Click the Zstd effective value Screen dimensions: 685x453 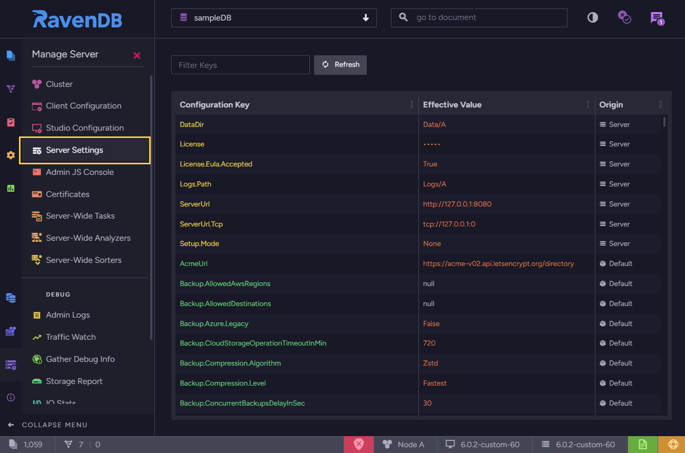[430, 363]
